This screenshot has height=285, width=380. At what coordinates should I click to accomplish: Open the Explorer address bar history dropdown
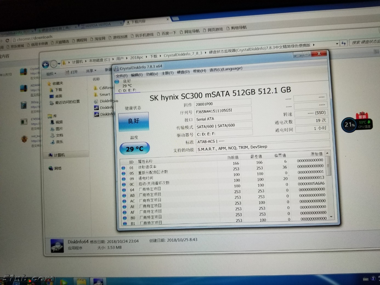click(x=337, y=44)
